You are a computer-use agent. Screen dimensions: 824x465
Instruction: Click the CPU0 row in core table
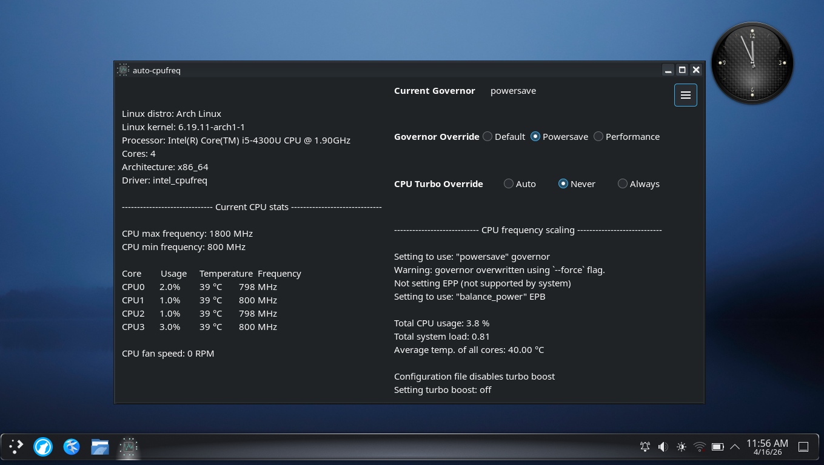point(199,287)
